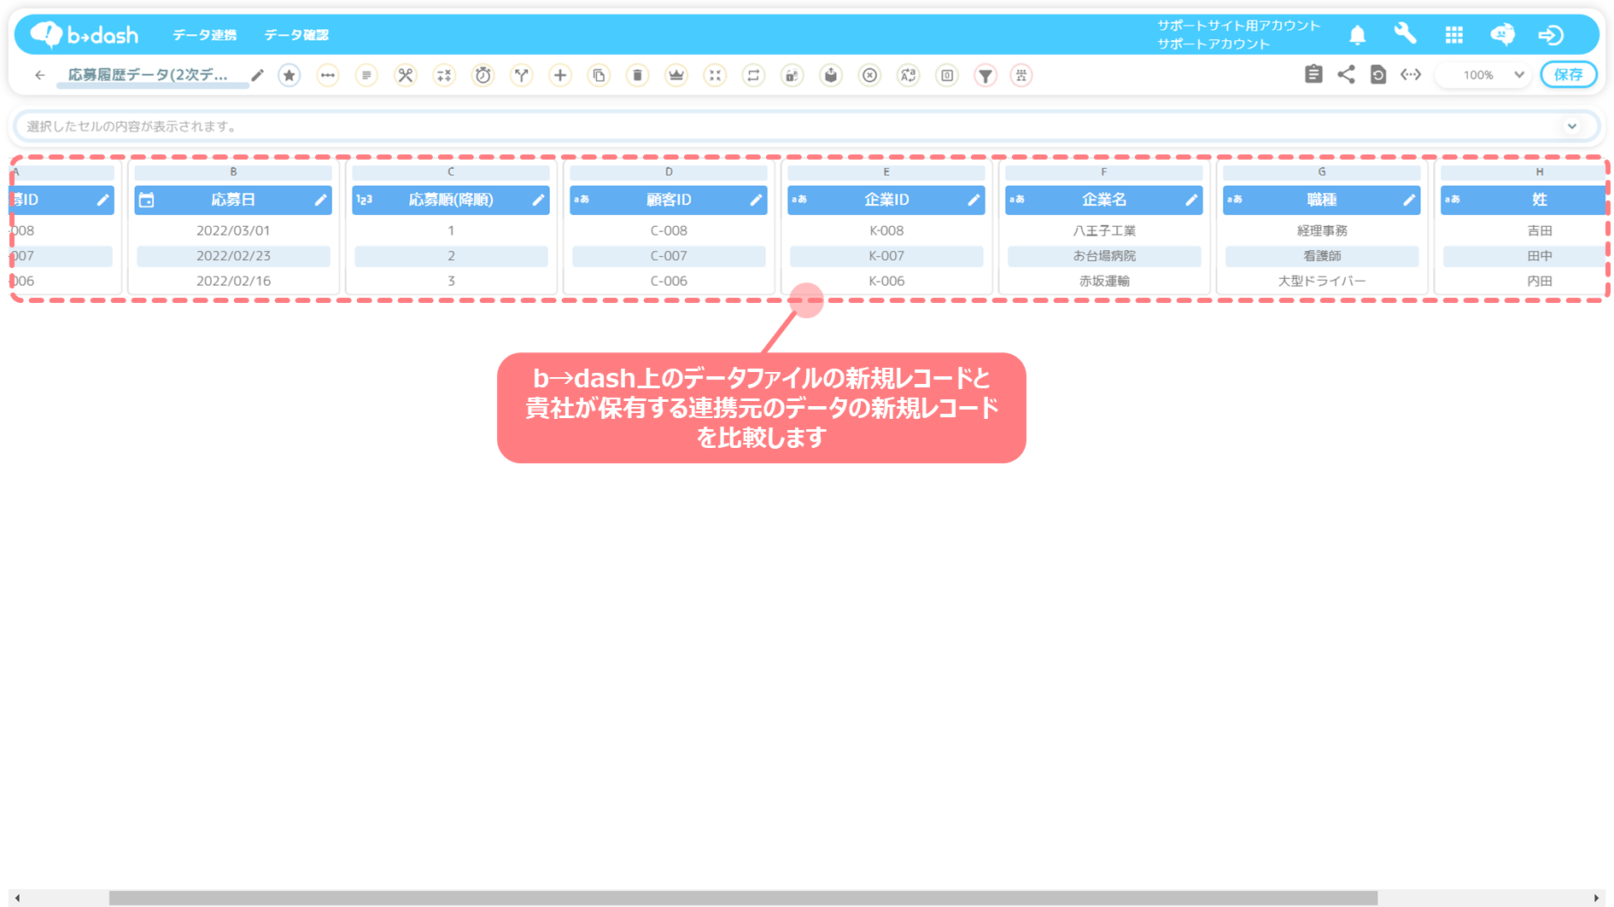The height and width of the screenshot is (907, 1614).
Task: Select the 職種 column header
Action: click(x=1321, y=200)
